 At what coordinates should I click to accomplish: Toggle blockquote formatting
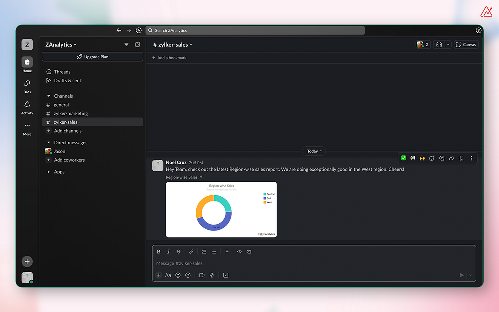(x=226, y=252)
